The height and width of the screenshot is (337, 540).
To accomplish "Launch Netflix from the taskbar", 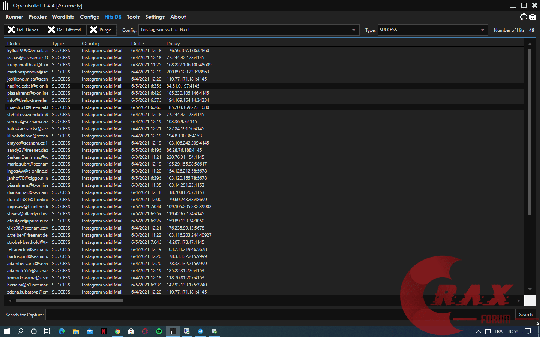I will (103, 331).
